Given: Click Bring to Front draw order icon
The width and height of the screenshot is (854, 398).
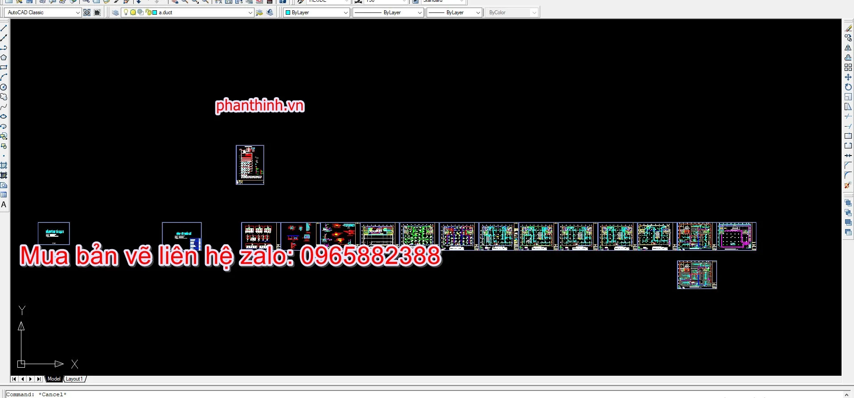Looking at the screenshot, I should [848, 203].
